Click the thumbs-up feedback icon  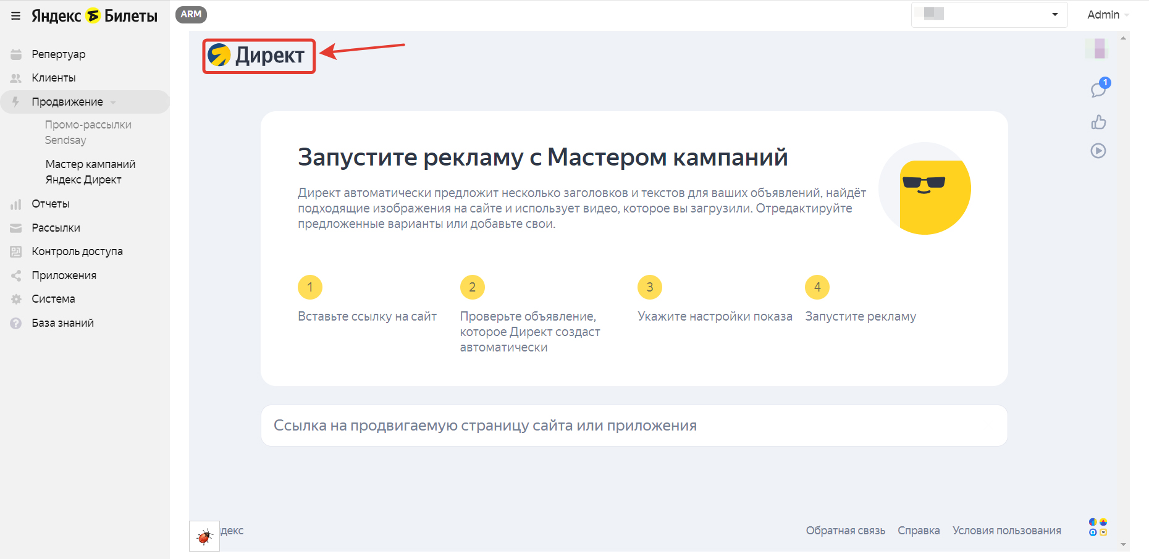point(1098,122)
